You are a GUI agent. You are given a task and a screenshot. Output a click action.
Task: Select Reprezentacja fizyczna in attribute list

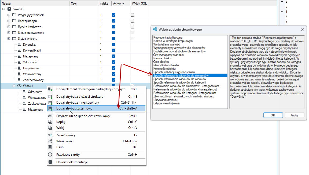tap(168, 38)
